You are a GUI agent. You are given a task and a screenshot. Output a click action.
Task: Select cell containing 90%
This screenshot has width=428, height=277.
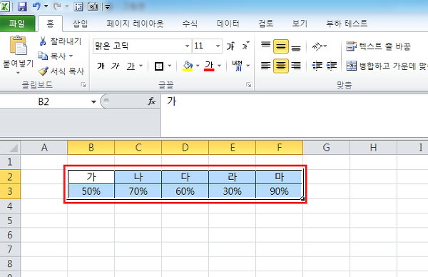tap(279, 191)
